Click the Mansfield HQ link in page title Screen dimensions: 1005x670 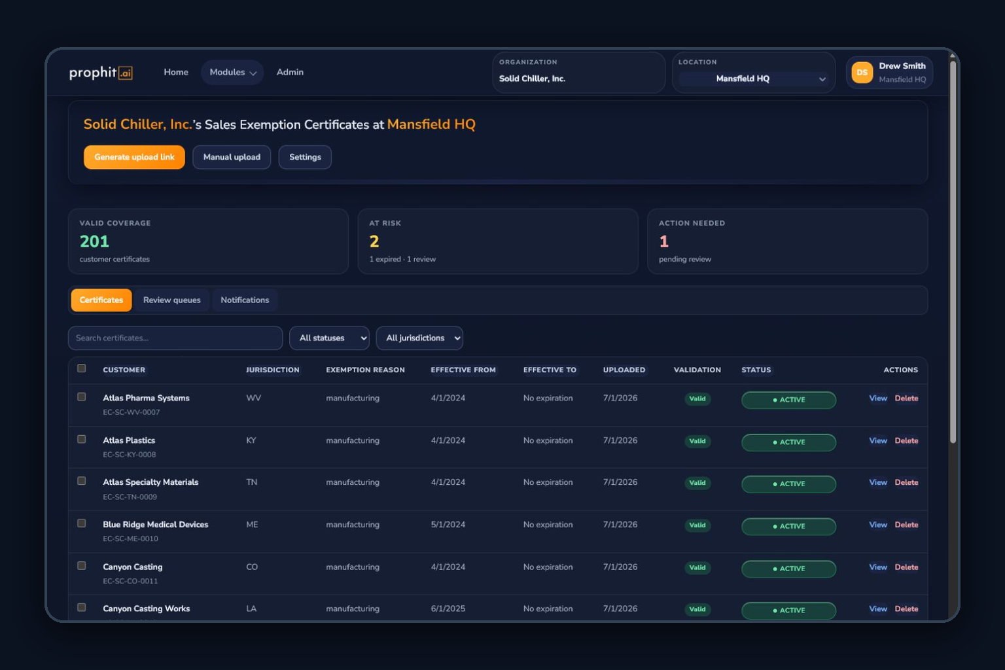(x=431, y=124)
